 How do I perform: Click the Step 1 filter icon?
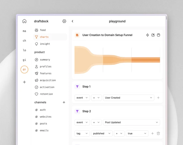(x=77, y=87)
